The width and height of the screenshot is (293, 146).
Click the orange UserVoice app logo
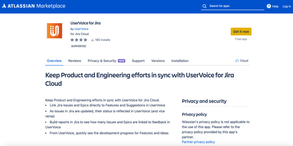[54, 31]
